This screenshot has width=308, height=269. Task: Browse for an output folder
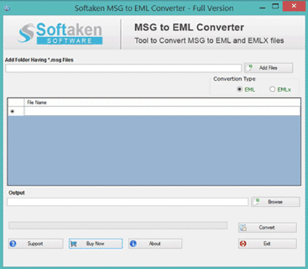point(275,202)
